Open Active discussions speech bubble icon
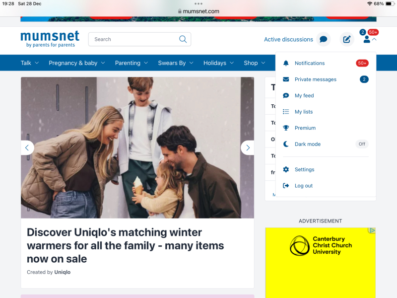The width and height of the screenshot is (397, 298). (x=323, y=39)
